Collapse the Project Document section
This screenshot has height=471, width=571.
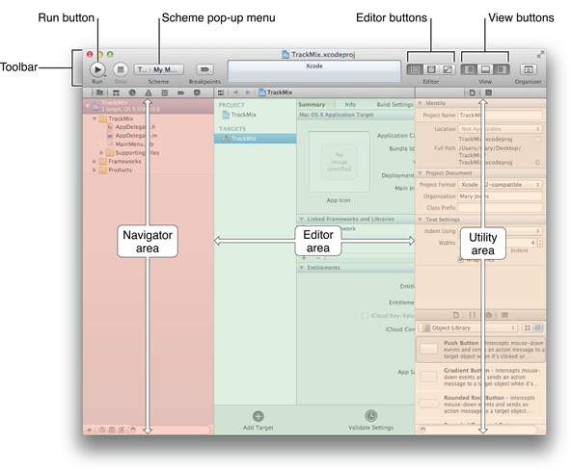pyautogui.click(x=420, y=173)
